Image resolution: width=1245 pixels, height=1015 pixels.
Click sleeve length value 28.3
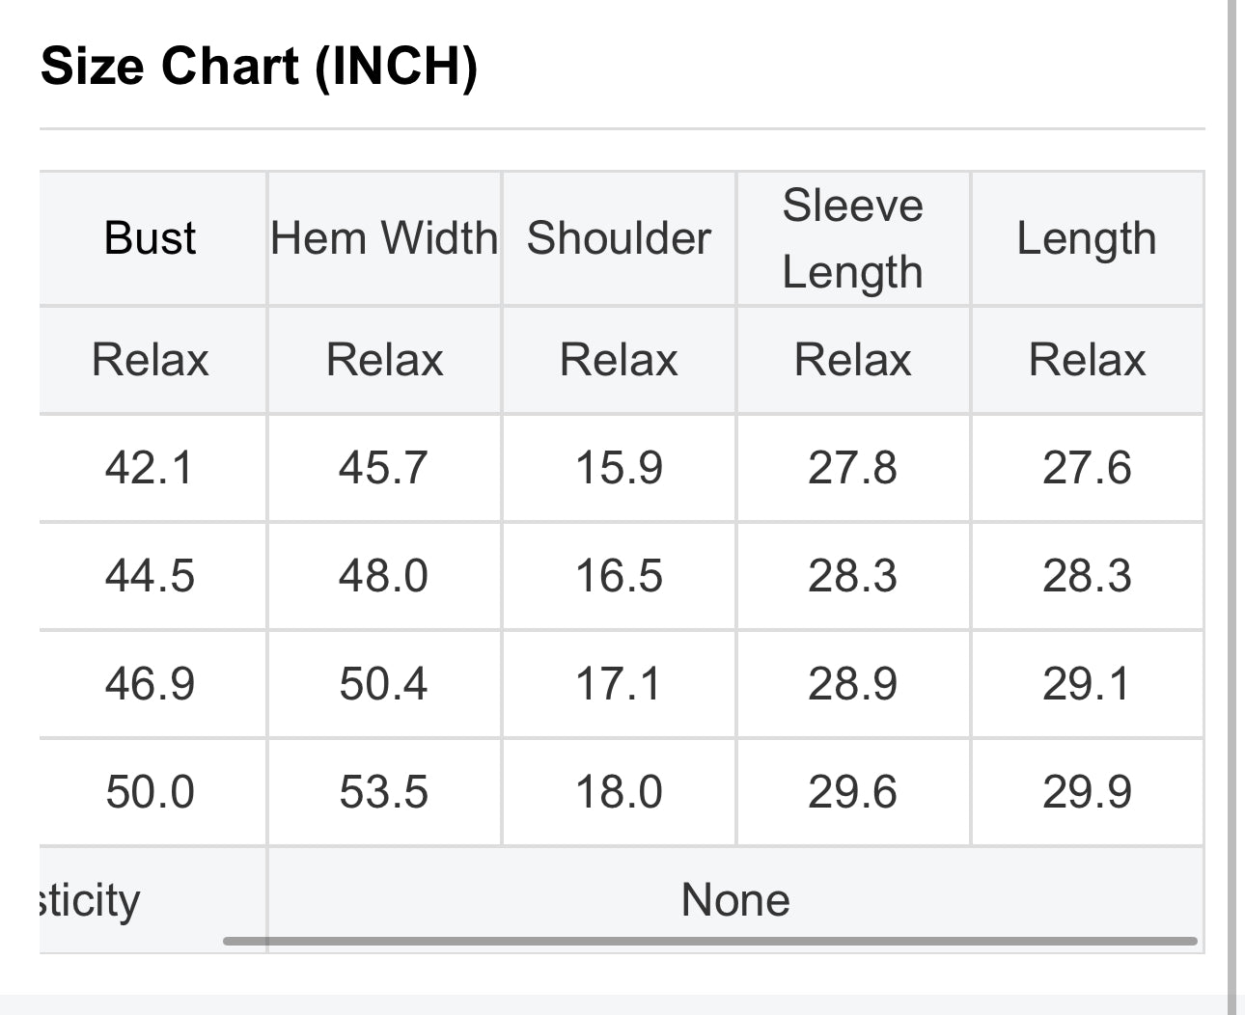click(852, 576)
